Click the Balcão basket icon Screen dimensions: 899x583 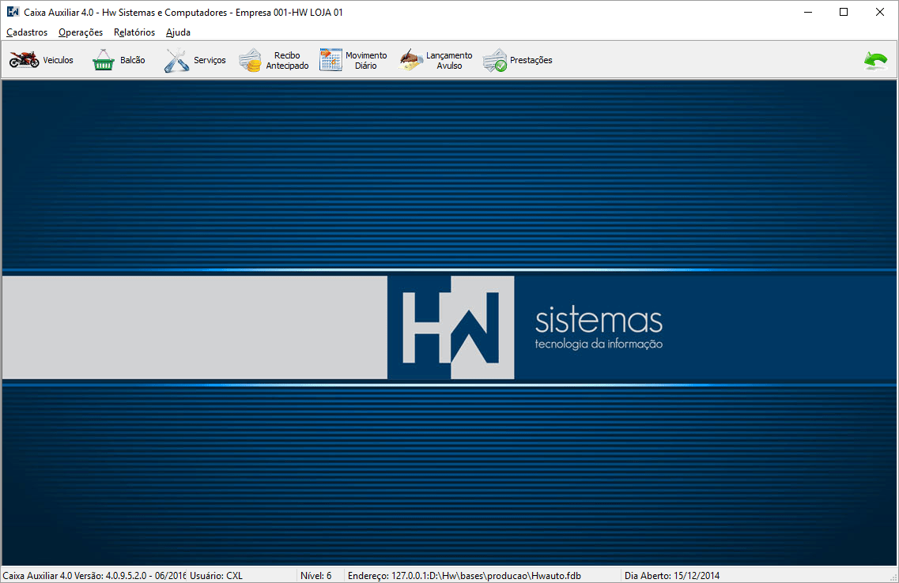[x=104, y=59]
